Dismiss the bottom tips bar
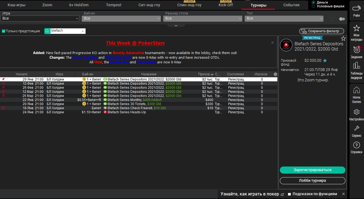 (344, 194)
